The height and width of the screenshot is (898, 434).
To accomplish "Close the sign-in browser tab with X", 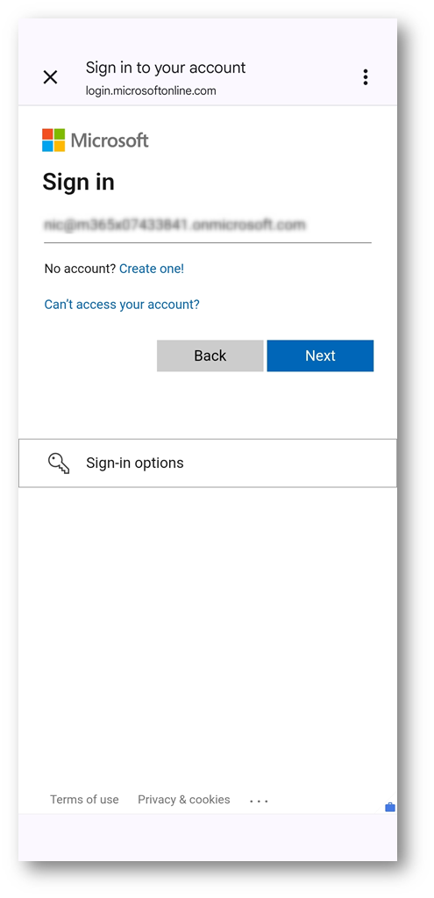I will pyautogui.click(x=50, y=77).
